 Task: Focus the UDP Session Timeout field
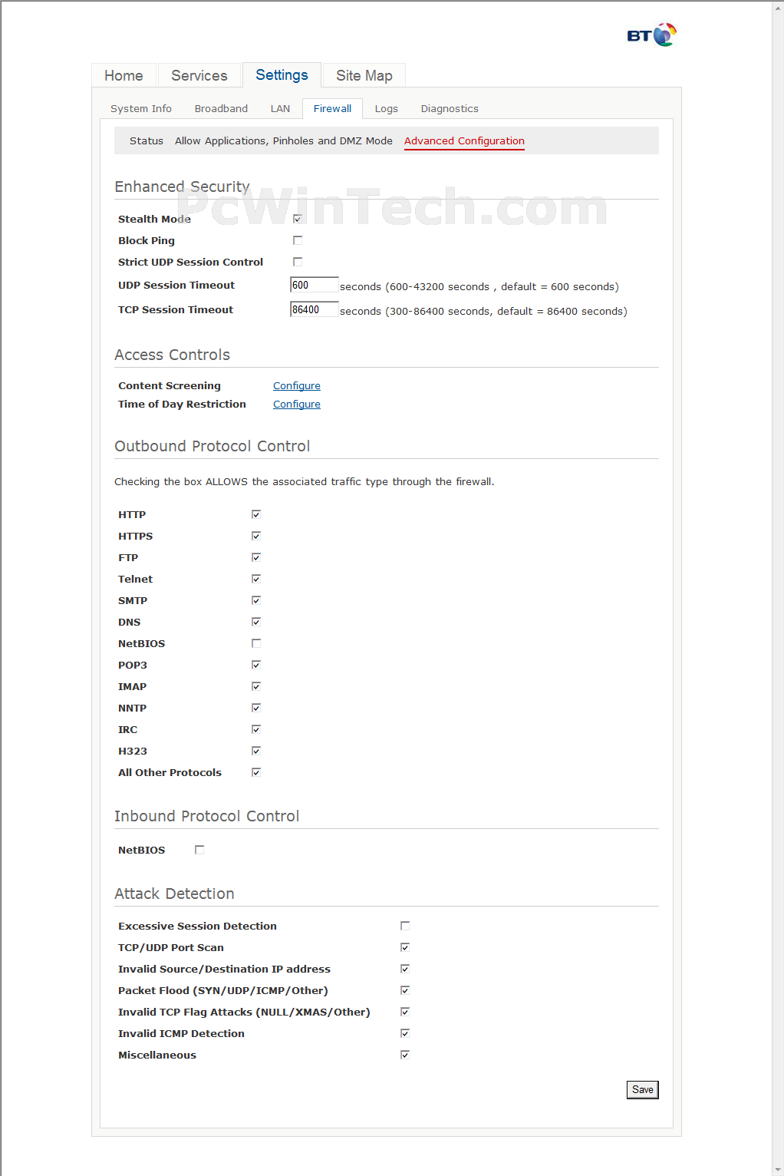click(x=314, y=285)
